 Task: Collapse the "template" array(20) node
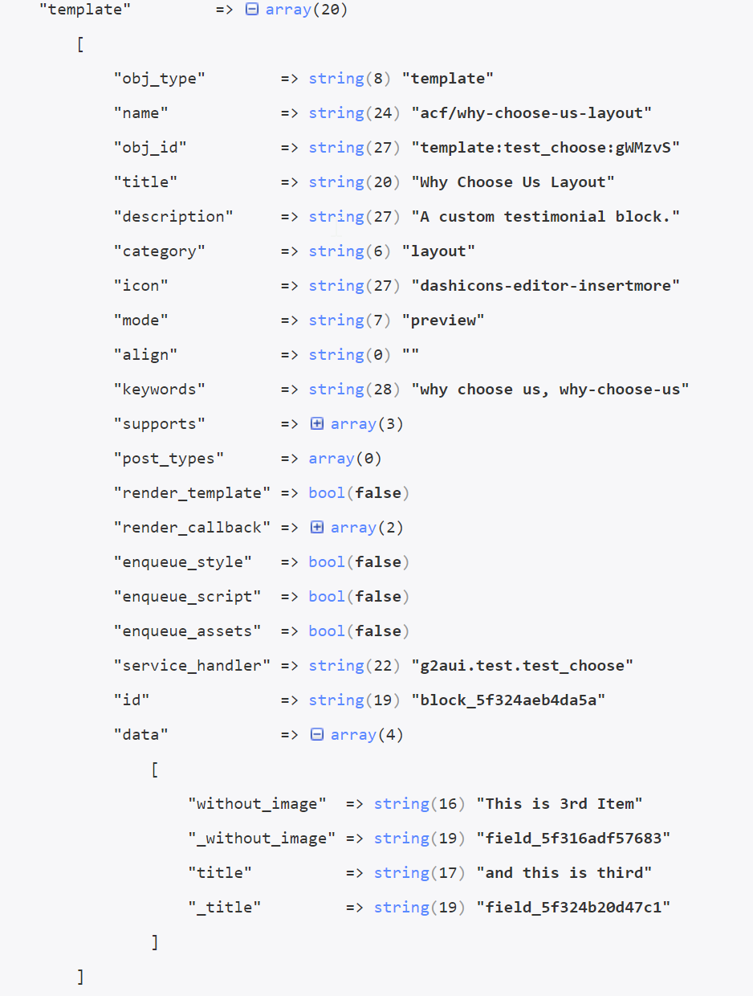252,10
